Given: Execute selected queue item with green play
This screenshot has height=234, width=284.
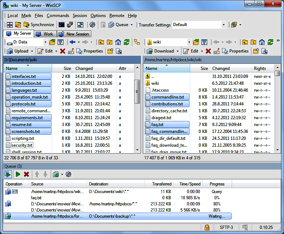Looking at the screenshot, I should 18,175.
